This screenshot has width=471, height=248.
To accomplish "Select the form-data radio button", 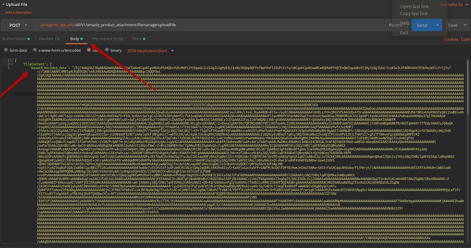I will tap(6, 50).
